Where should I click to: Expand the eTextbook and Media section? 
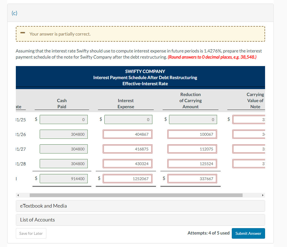(140, 206)
